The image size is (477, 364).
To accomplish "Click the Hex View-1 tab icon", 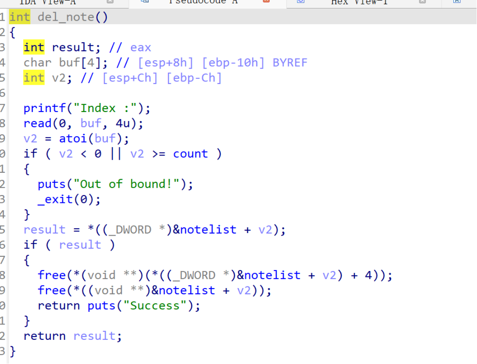I will (x=301, y=2).
